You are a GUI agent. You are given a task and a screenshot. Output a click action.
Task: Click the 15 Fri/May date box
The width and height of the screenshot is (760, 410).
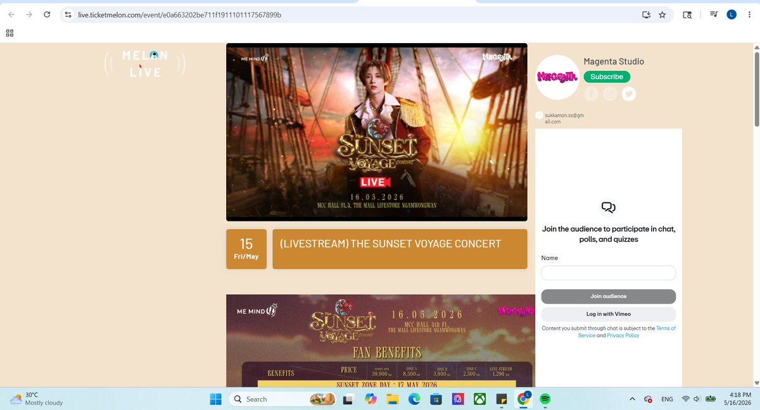[x=246, y=249]
